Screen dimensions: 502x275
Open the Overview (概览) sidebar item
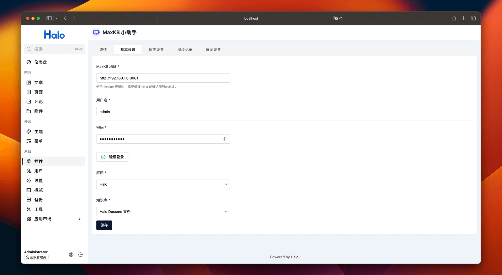tap(54, 190)
